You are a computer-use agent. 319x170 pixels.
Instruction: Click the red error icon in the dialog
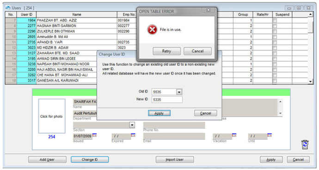[x=152, y=30]
